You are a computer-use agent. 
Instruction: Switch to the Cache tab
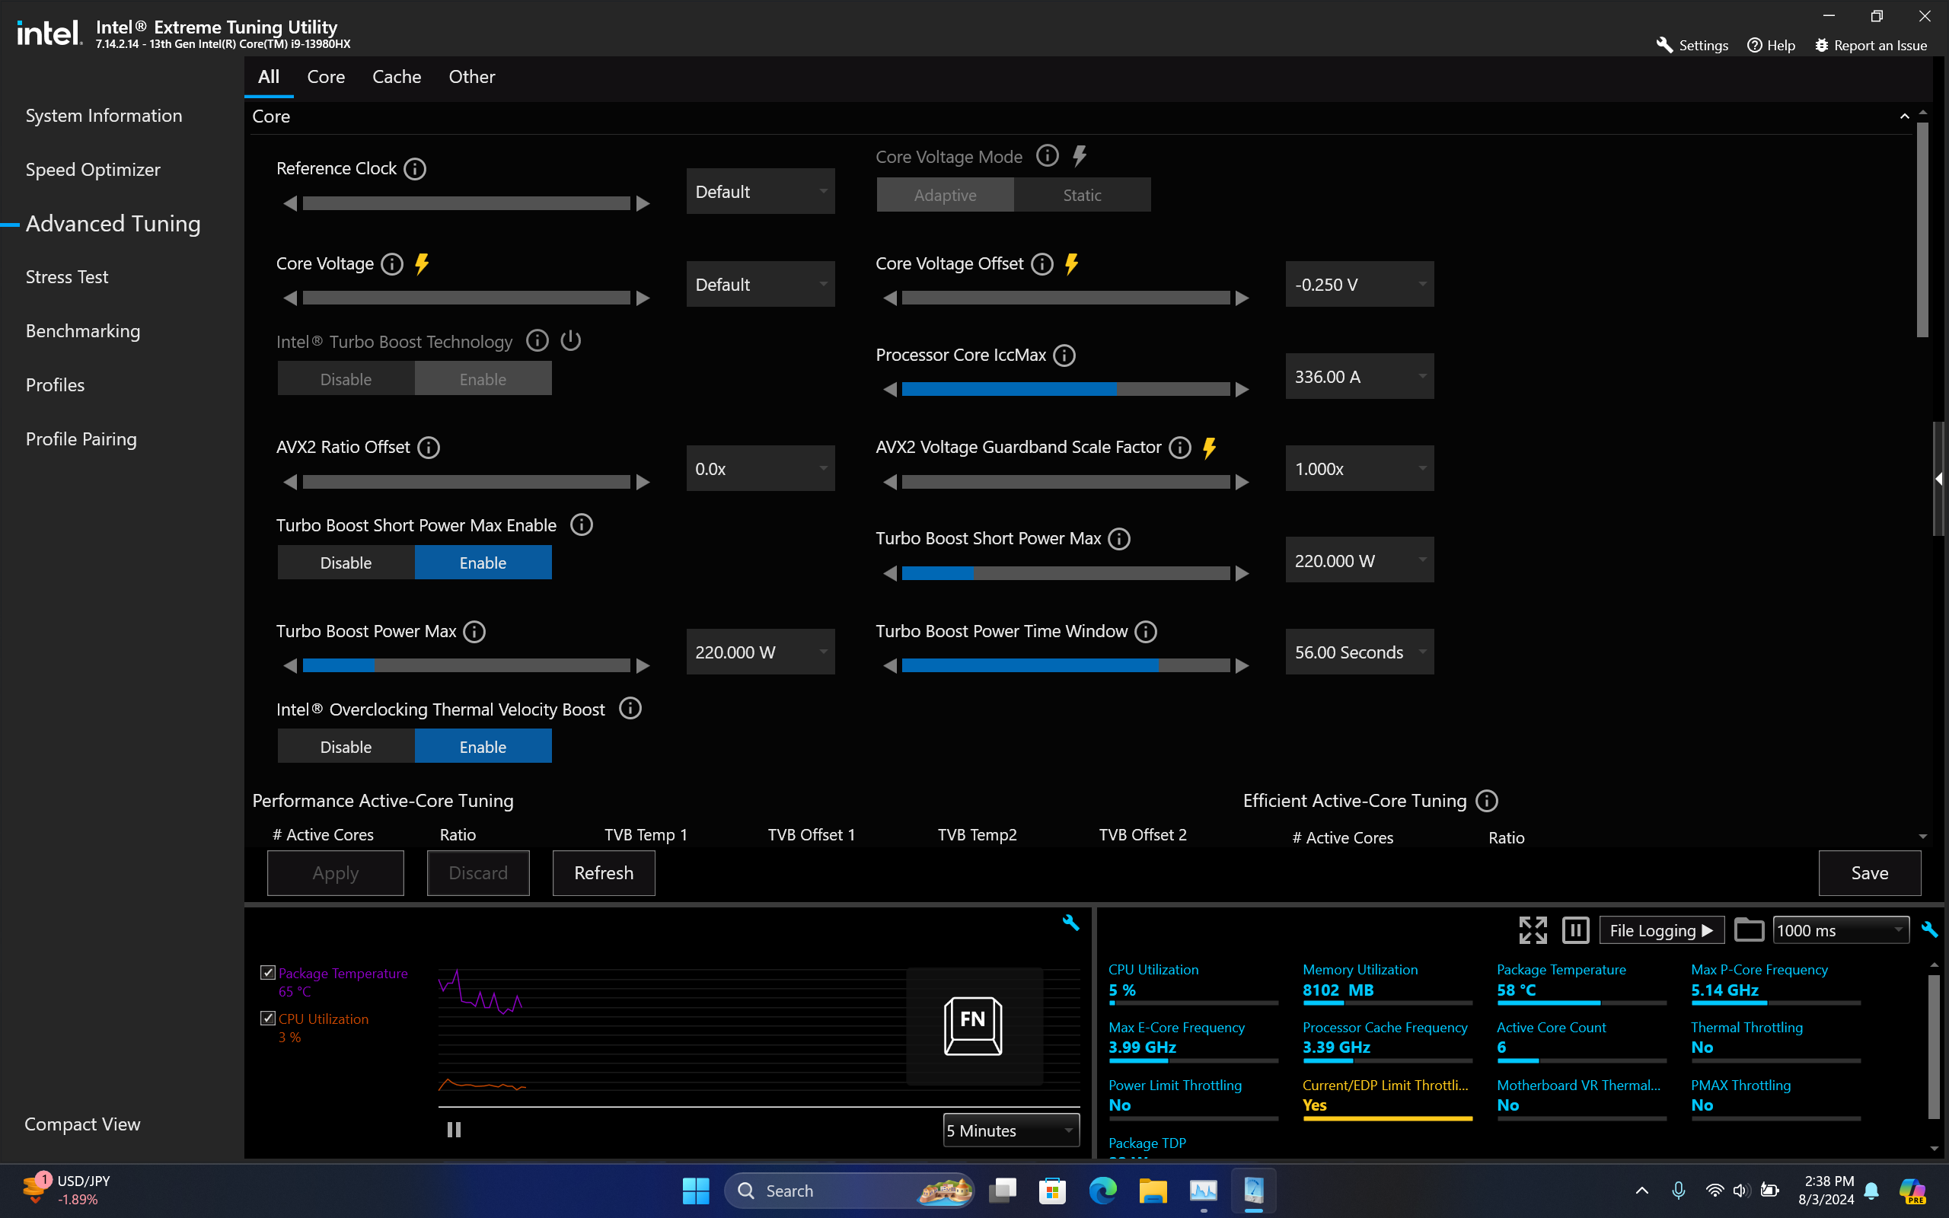click(x=397, y=77)
